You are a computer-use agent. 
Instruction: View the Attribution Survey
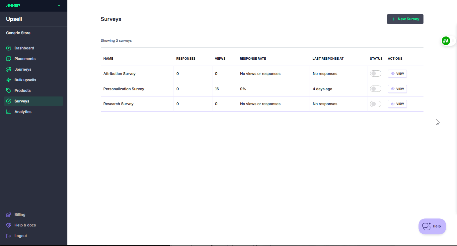click(x=397, y=74)
